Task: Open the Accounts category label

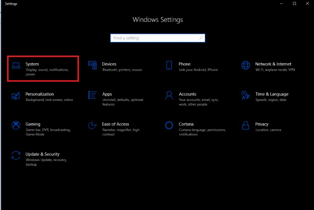Action: tap(188, 94)
